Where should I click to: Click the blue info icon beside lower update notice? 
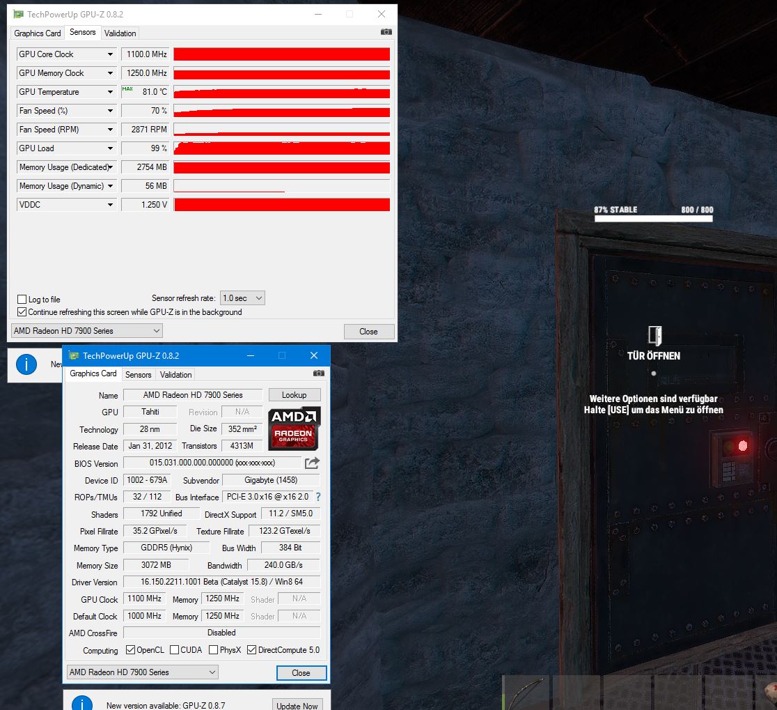coord(82,704)
